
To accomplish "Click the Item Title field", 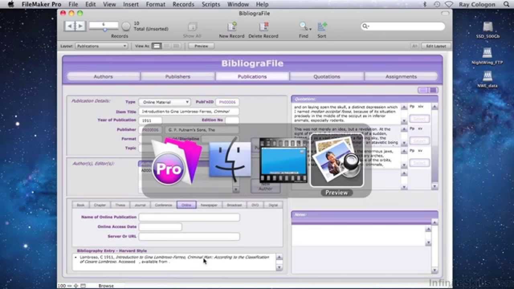I will coord(189,112).
